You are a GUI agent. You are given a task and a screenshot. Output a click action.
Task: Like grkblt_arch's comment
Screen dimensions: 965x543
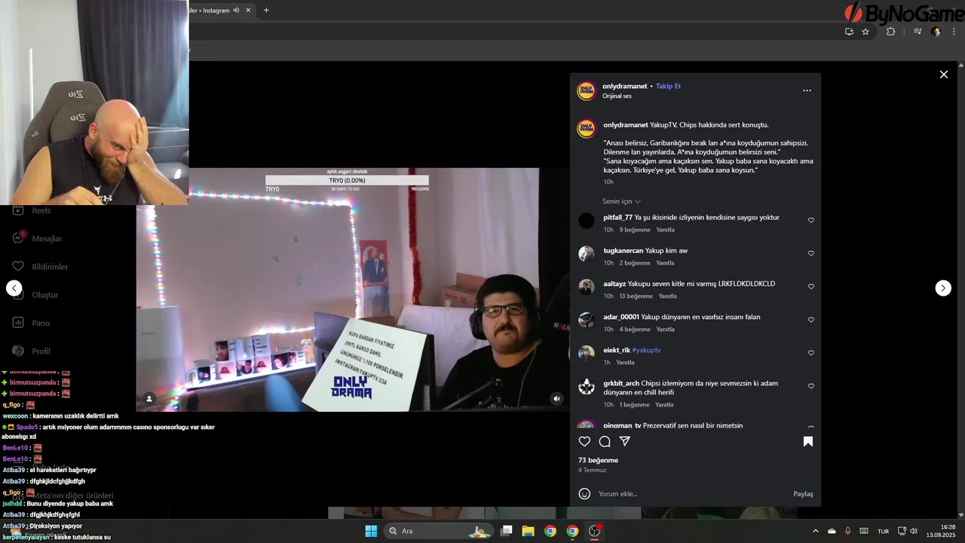[x=811, y=386]
